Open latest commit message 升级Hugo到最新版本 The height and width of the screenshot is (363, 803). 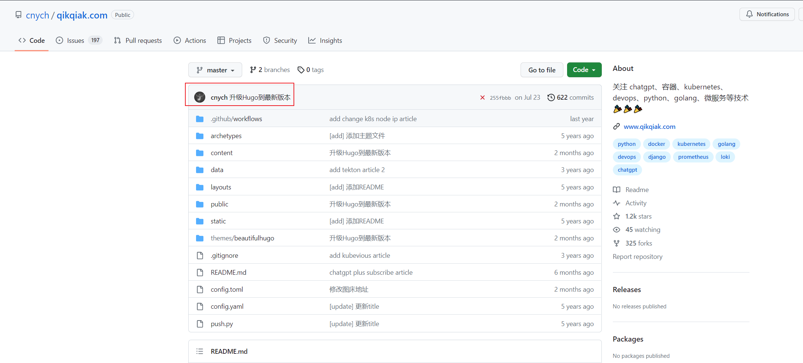tap(260, 97)
